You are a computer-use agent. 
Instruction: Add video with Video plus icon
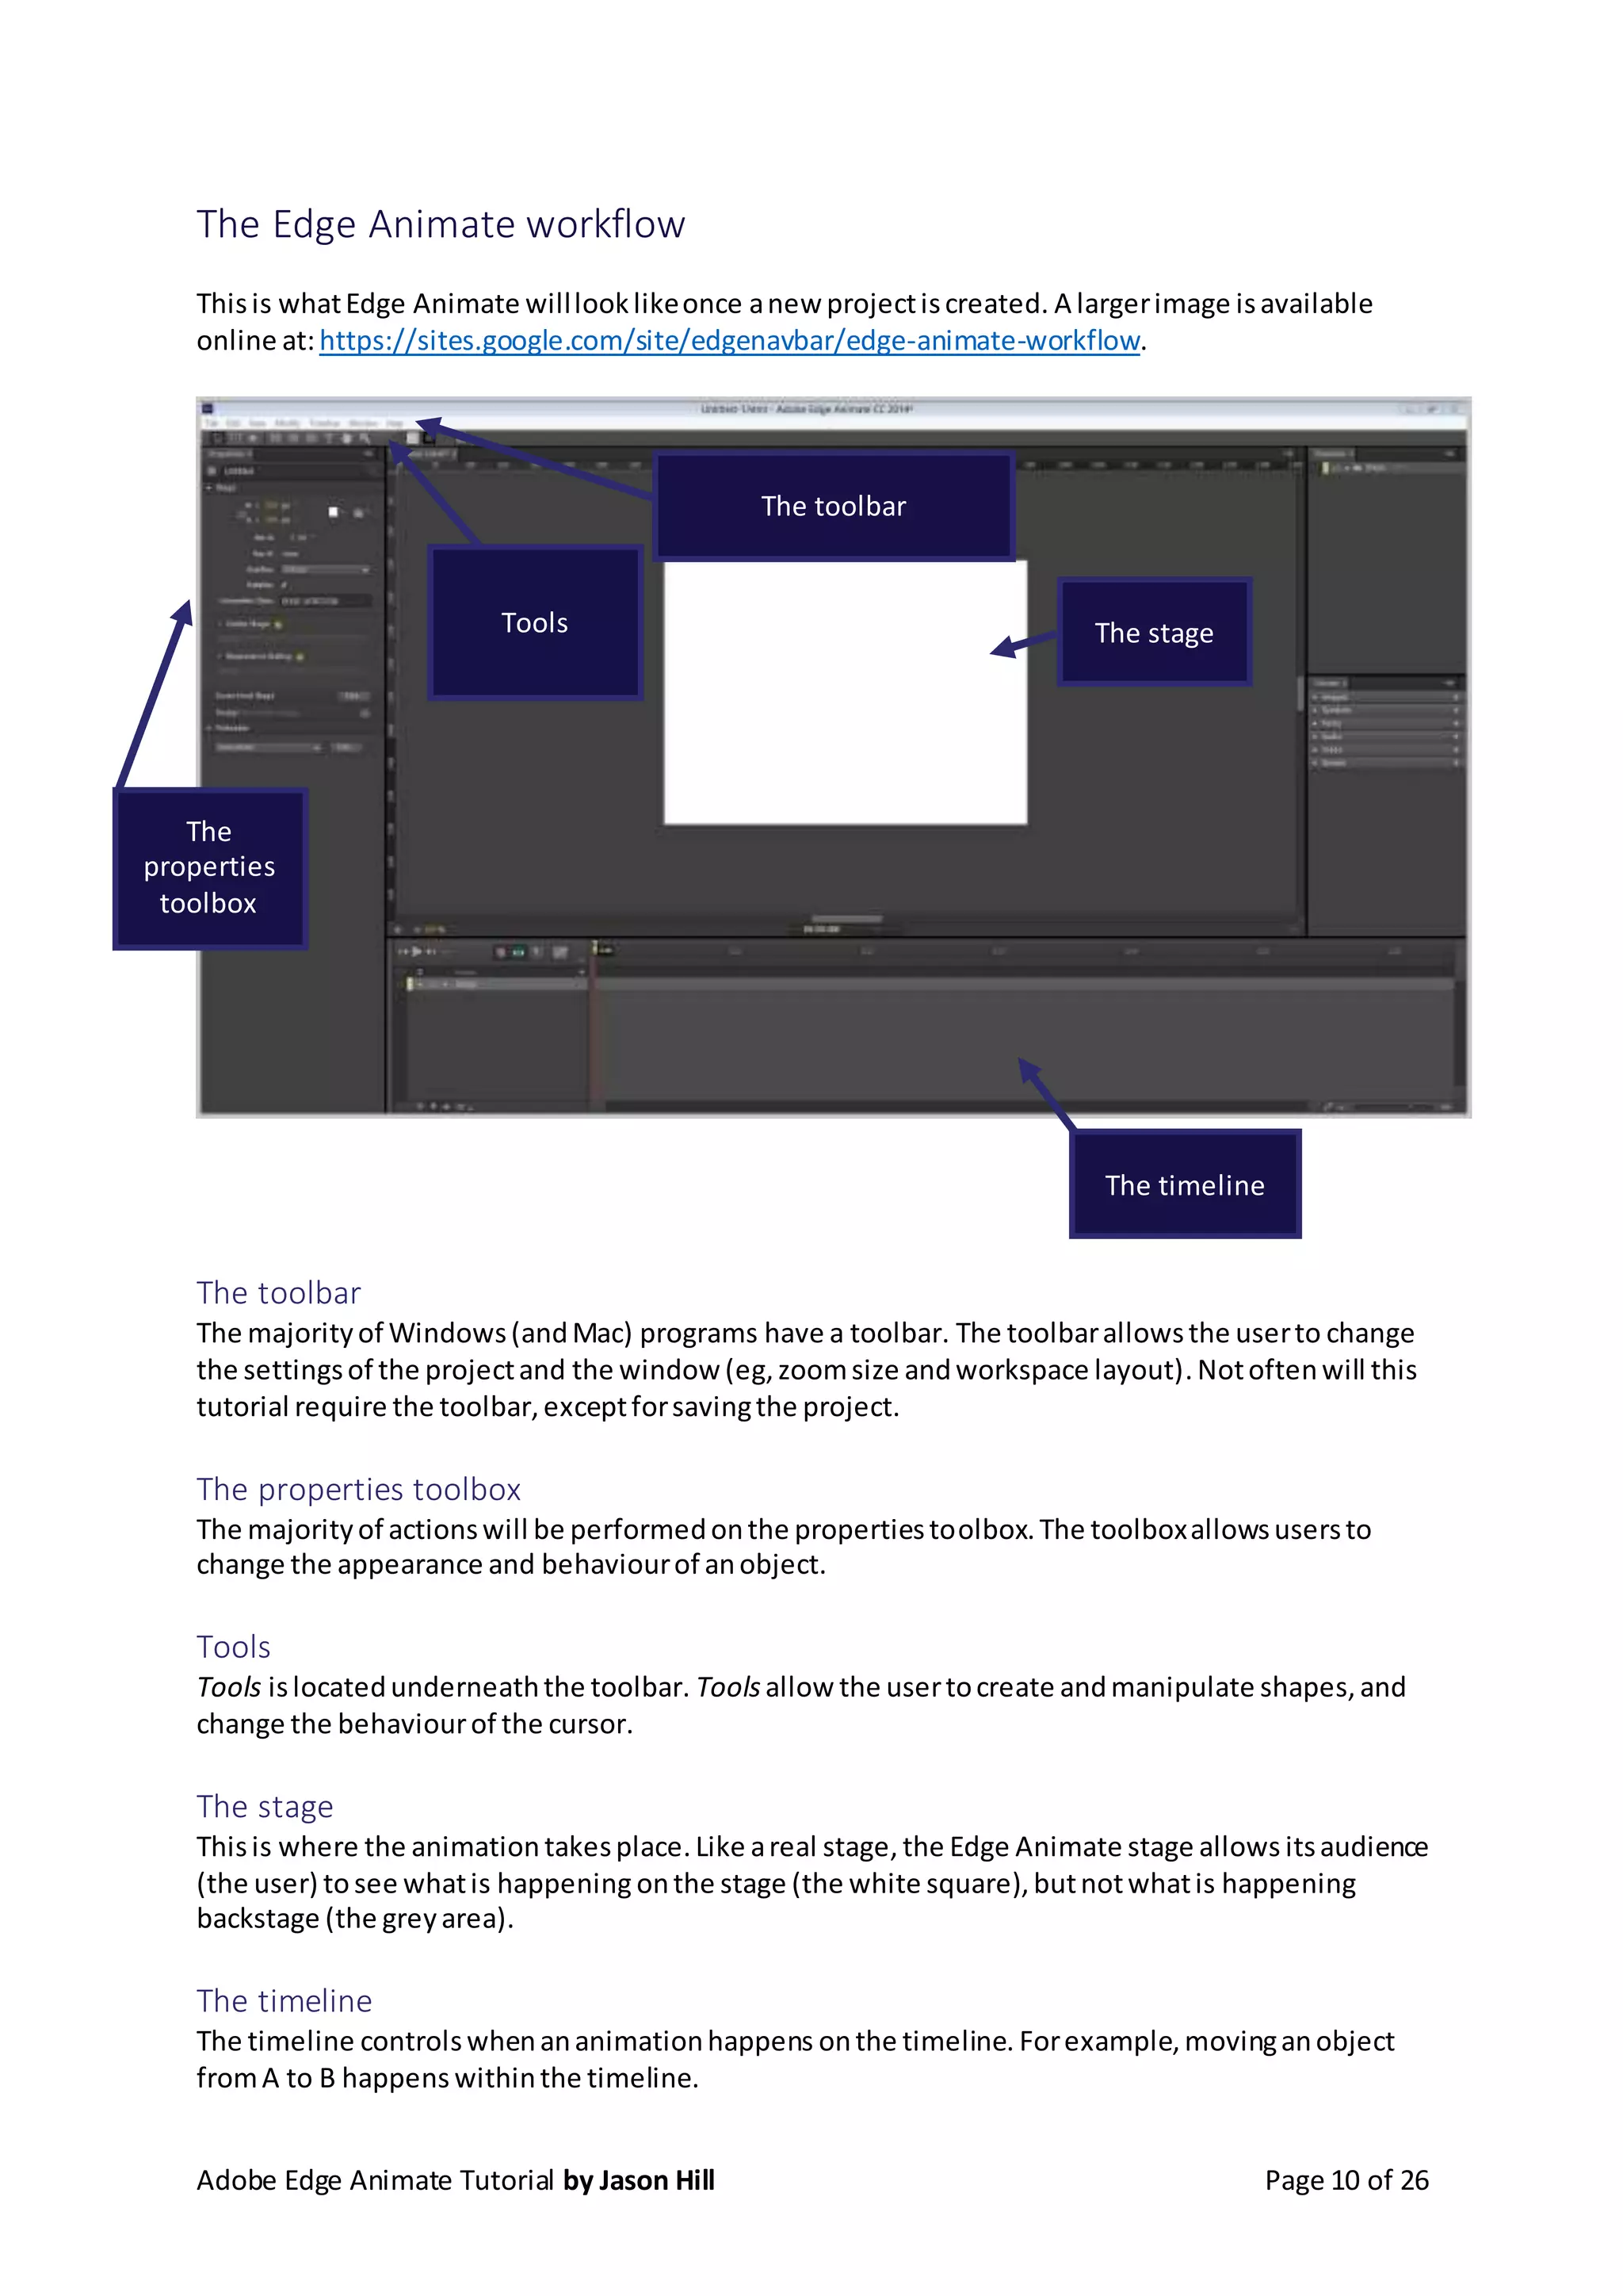[1456, 750]
